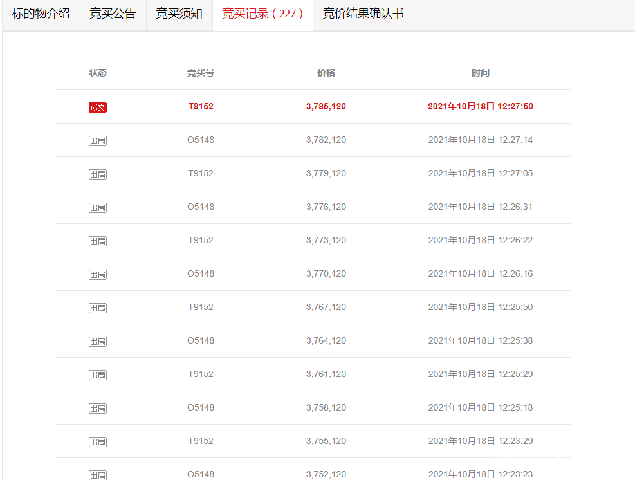Click the price 3,761,120
Screen dimensions: 635x480
pos(326,374)
